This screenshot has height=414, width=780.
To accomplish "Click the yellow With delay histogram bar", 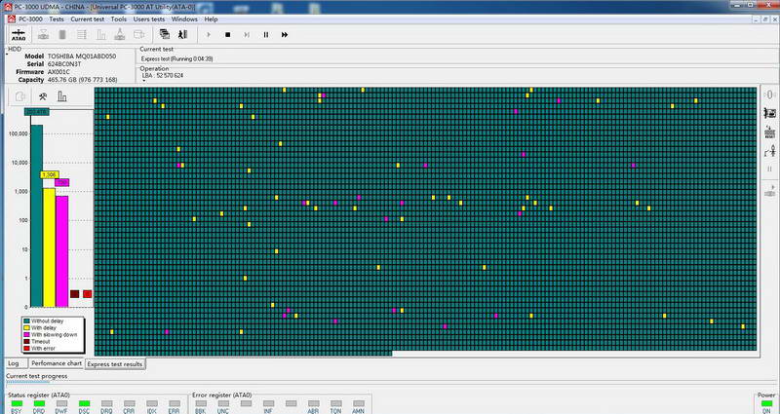I will pyautogui.click(x=50, y=247).
